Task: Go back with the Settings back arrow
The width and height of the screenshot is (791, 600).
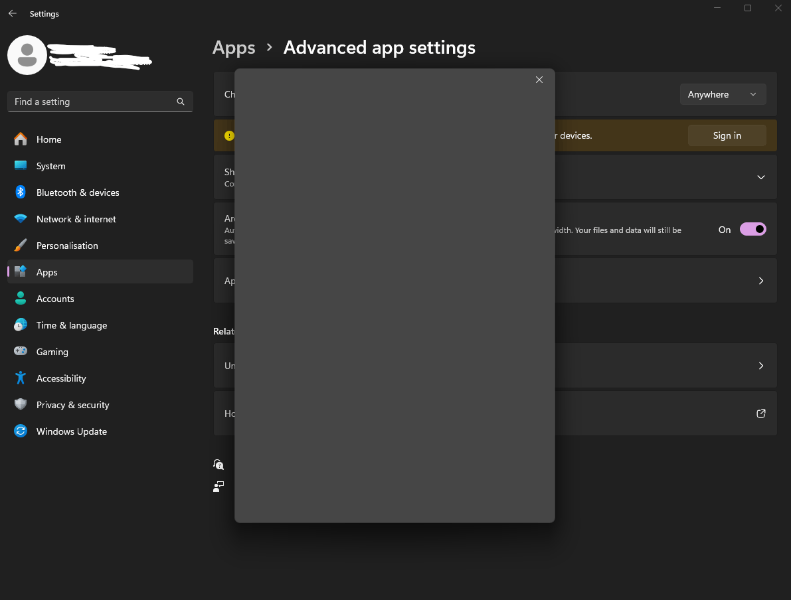Action: tap(13, 14)
